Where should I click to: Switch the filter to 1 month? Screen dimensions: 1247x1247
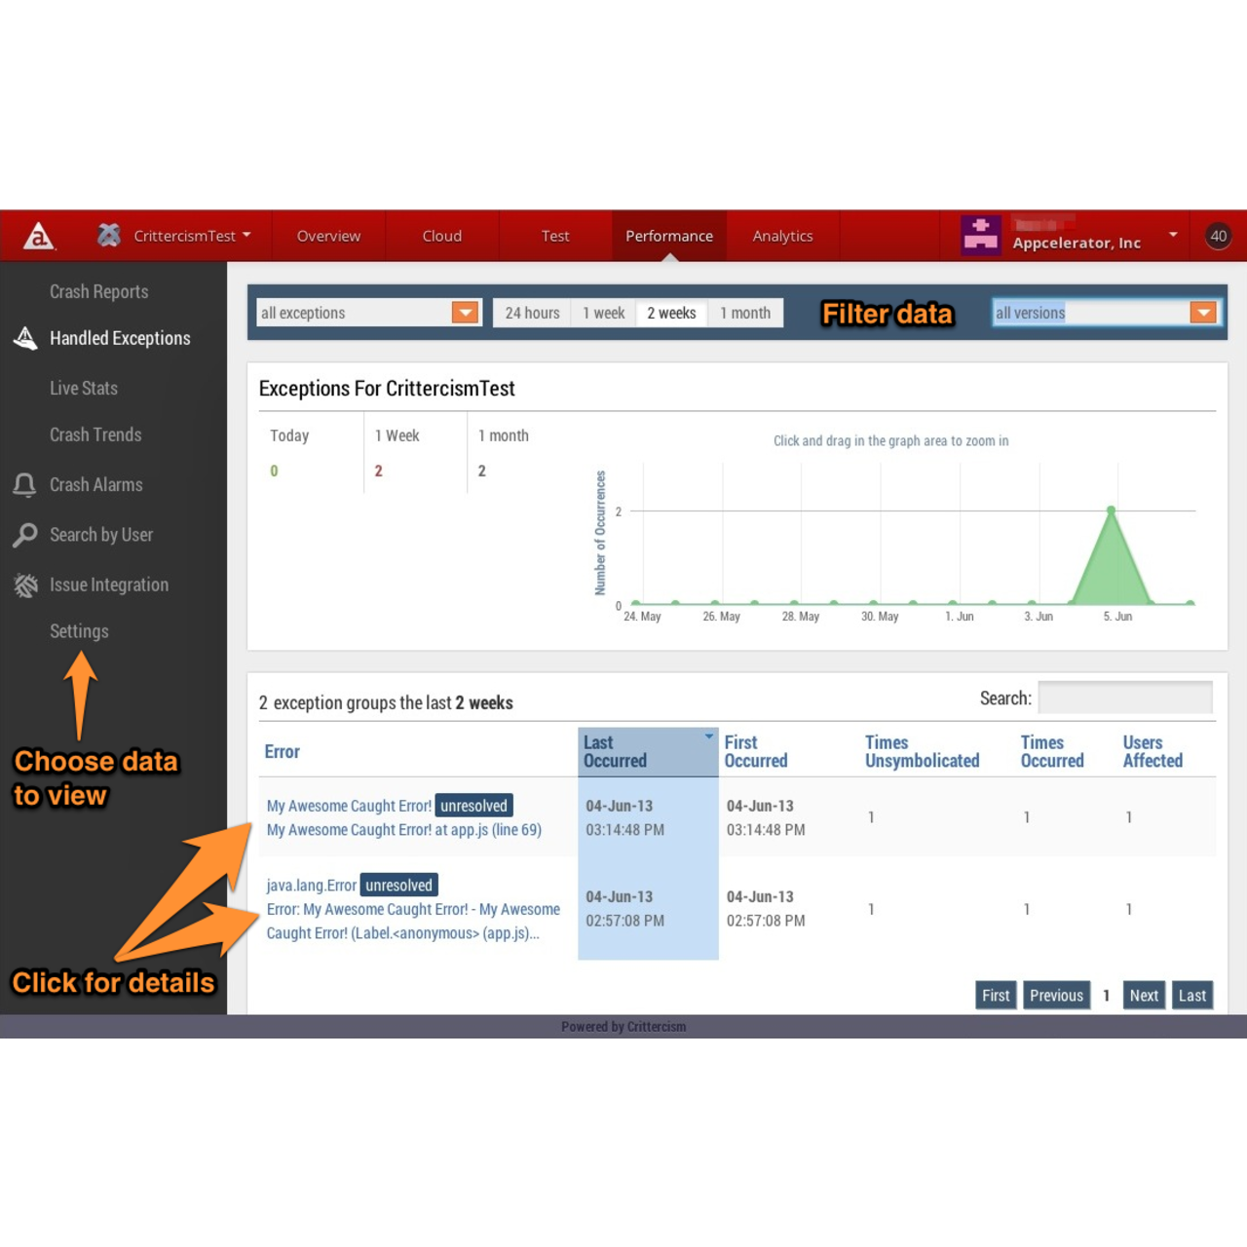[x=745, y=313]
